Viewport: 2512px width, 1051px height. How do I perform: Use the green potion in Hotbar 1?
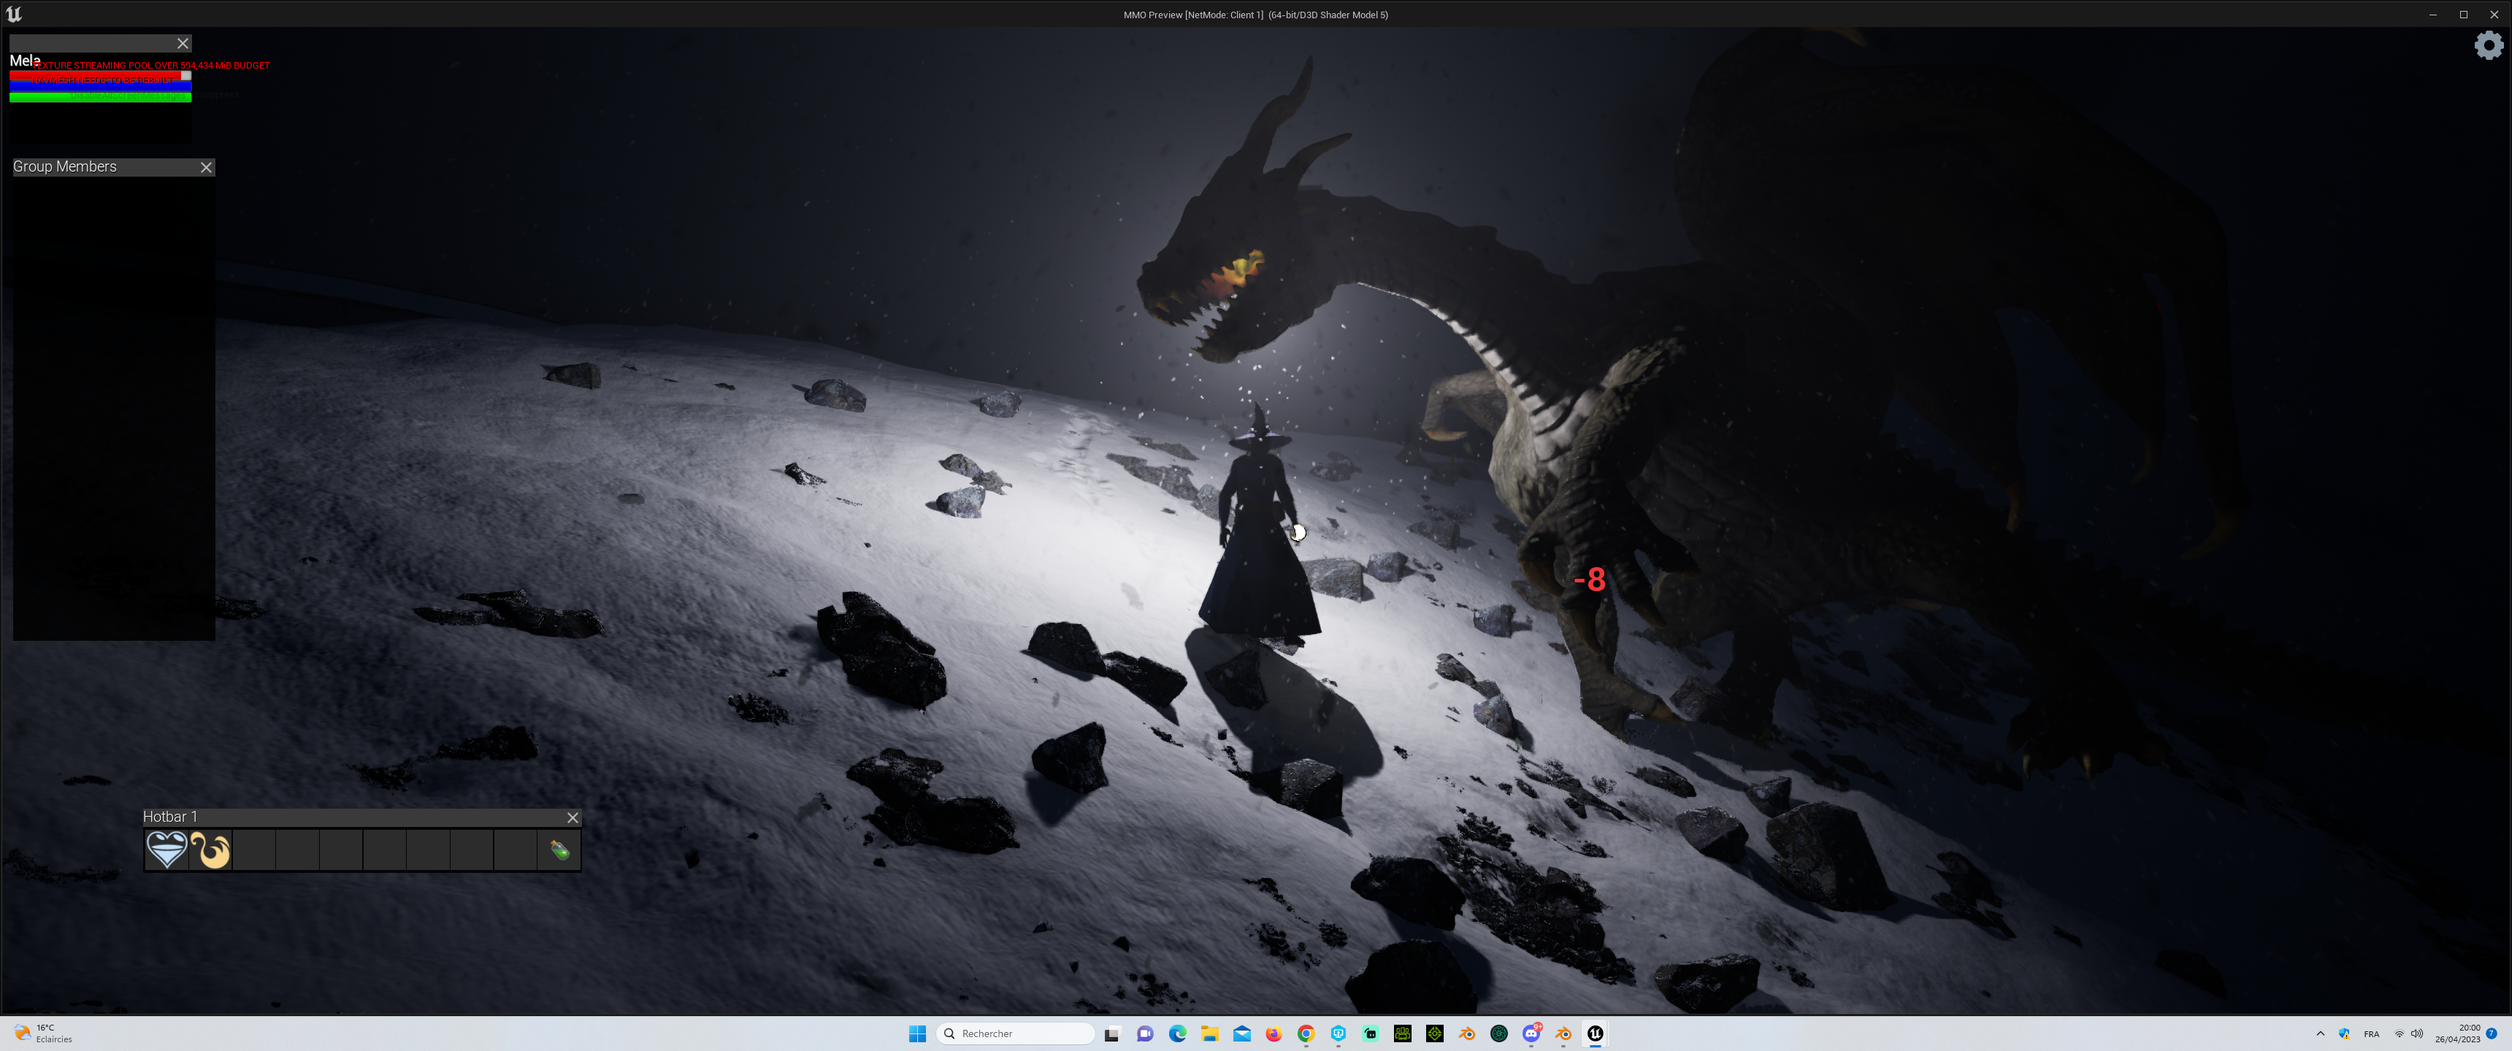pos(560,849)
